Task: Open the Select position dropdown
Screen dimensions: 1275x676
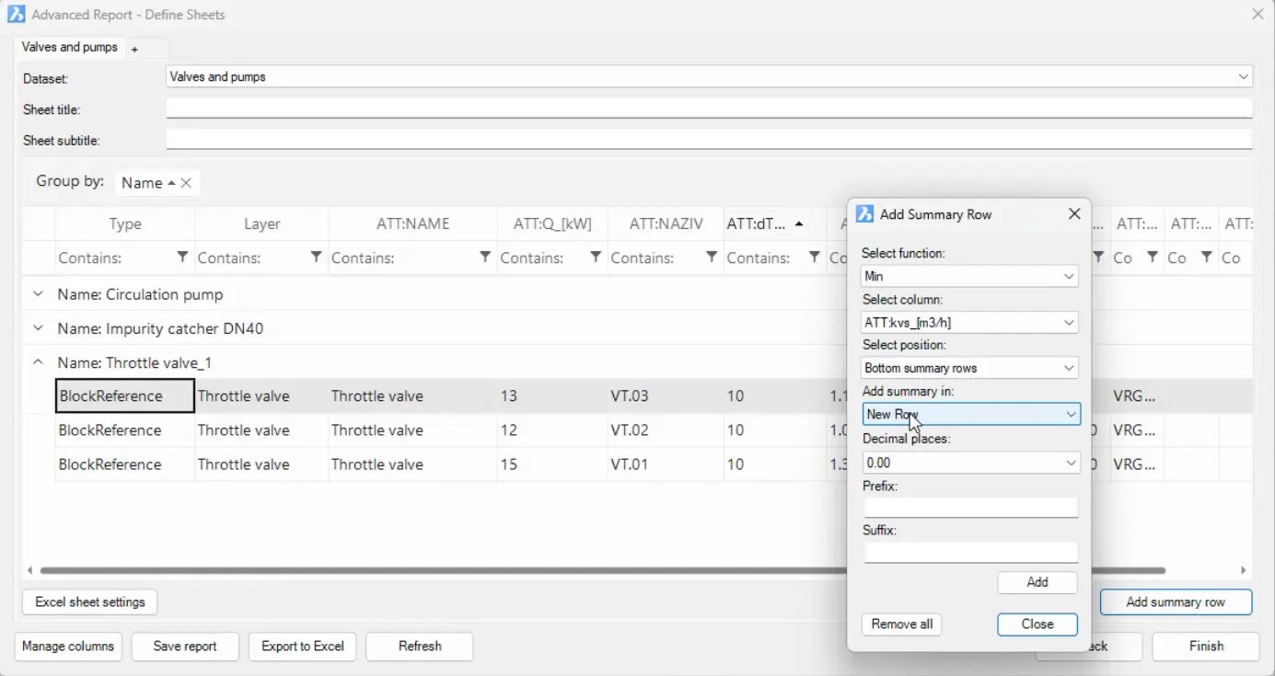Action: 969,368
